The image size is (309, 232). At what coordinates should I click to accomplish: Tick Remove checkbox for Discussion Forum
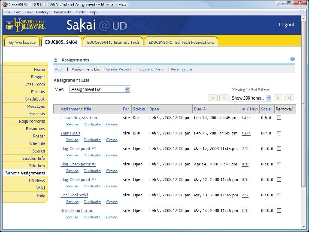click(x=279, y=211)
